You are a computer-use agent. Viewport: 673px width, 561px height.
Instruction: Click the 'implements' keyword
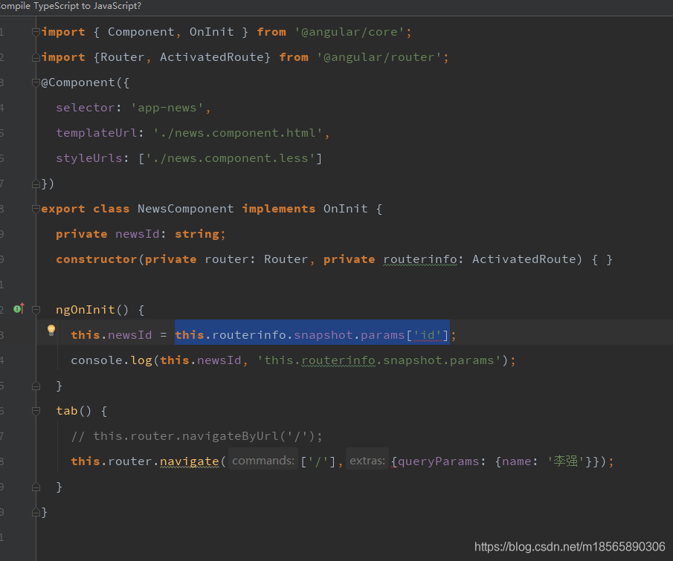click(279, 209)
